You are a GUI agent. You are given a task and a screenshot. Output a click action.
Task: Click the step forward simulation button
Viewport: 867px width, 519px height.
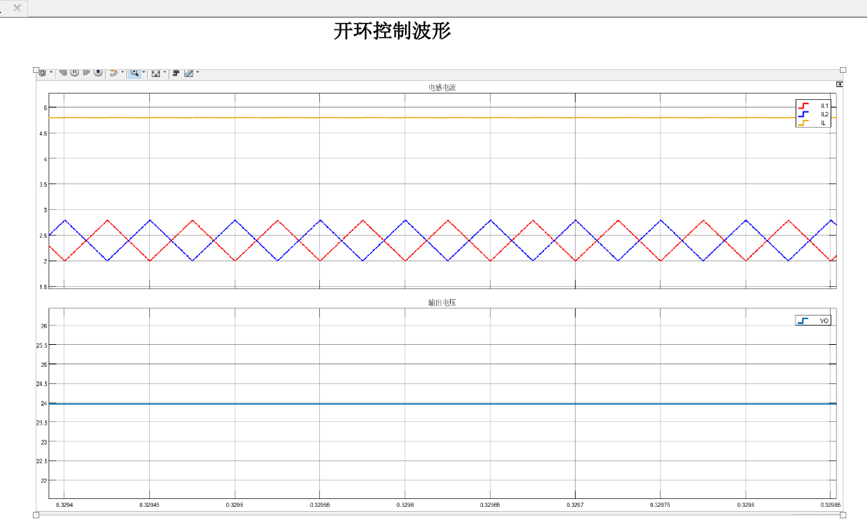(86, 73)
